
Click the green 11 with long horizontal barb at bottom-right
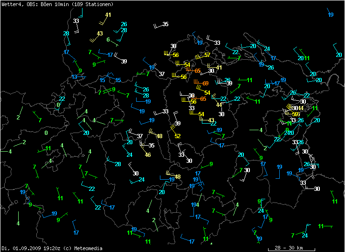point(321,226)
